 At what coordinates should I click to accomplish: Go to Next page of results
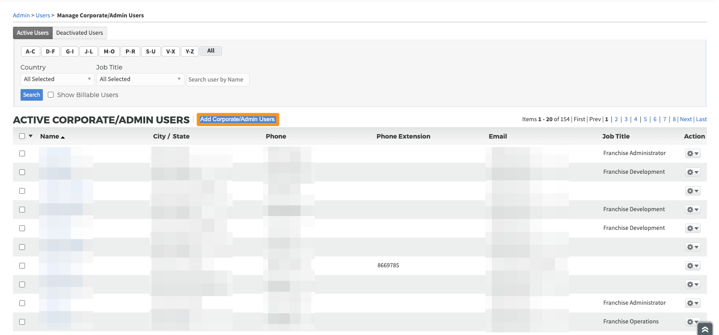[x=686, y=119]
